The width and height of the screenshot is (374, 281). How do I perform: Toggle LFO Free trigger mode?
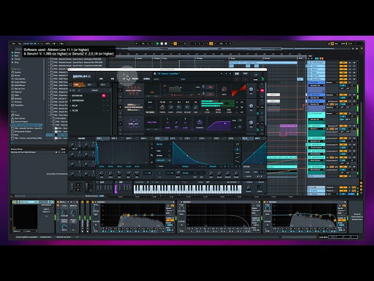(164, 151)
